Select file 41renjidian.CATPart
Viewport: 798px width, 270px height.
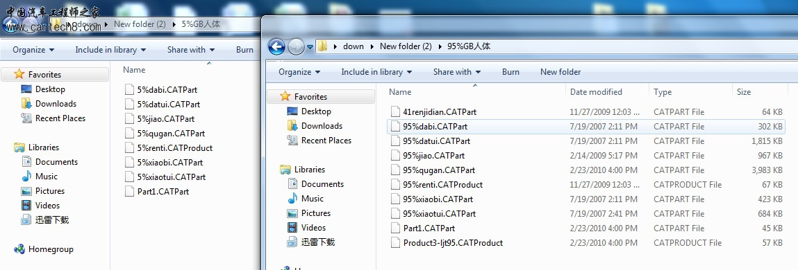[440, 111]
